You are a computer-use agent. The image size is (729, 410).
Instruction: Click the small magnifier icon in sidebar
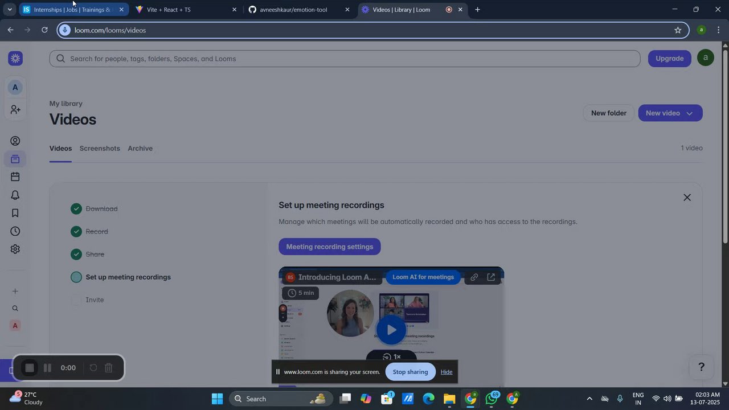15,309
